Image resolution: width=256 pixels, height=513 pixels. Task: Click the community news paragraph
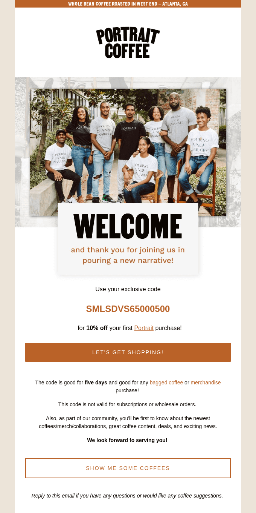coord(128,422)
